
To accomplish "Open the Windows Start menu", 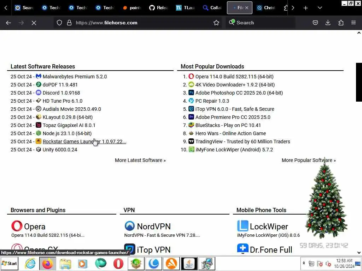I will pyautogui.click(x=10, y=263).
